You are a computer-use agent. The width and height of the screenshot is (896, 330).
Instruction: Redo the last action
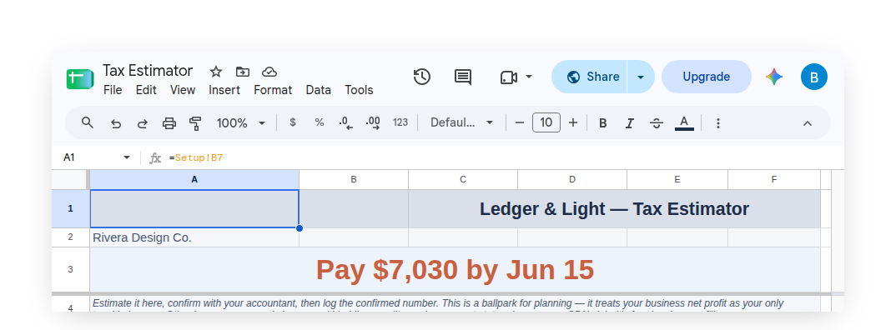pyautogui.click(x=143, y=123)
